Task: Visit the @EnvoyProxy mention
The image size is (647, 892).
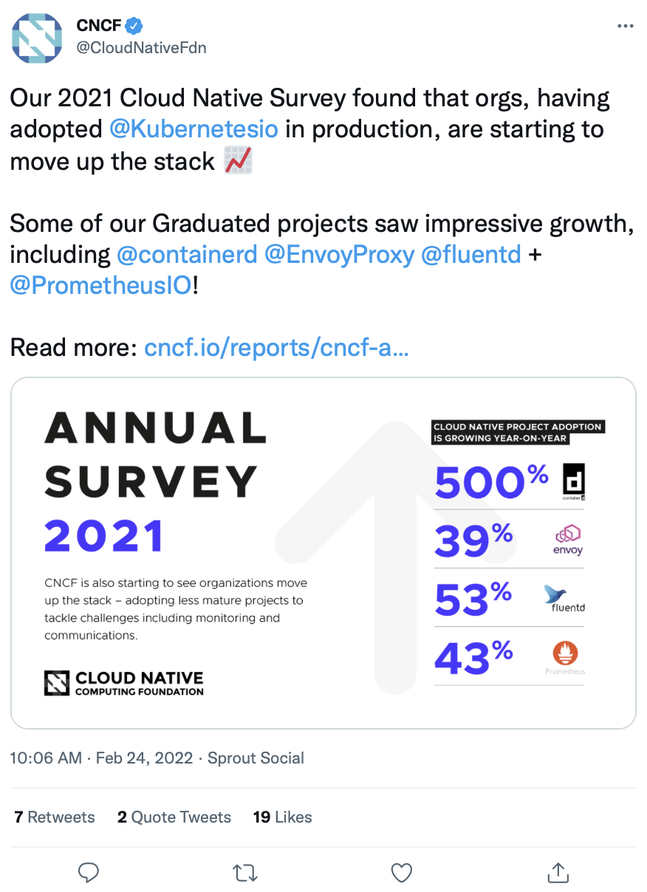Action: click(339, 255)
